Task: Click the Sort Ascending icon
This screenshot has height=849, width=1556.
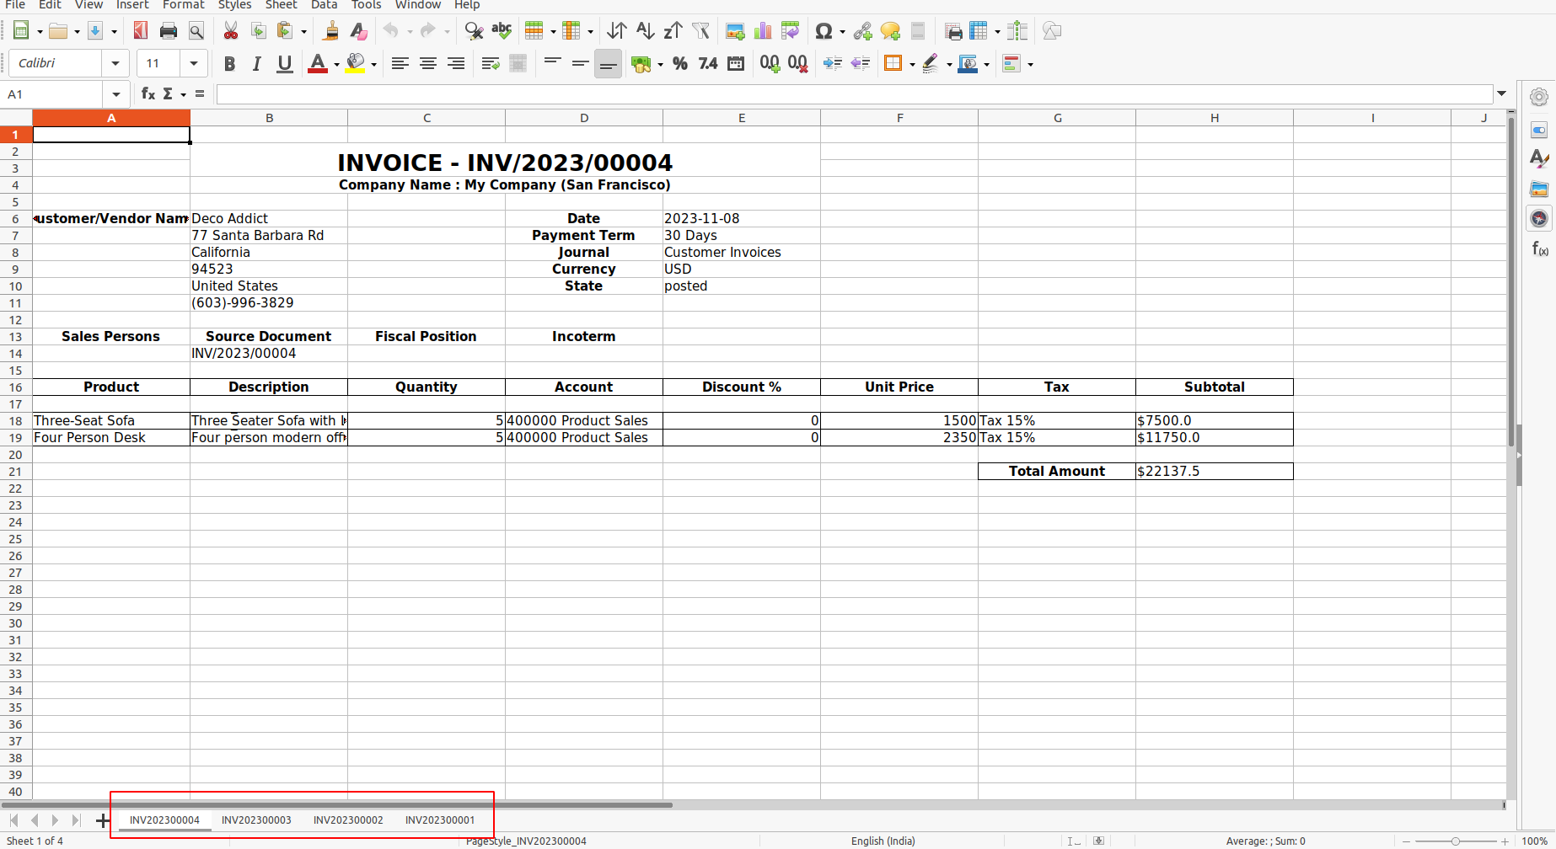Action: pos(645,31)
